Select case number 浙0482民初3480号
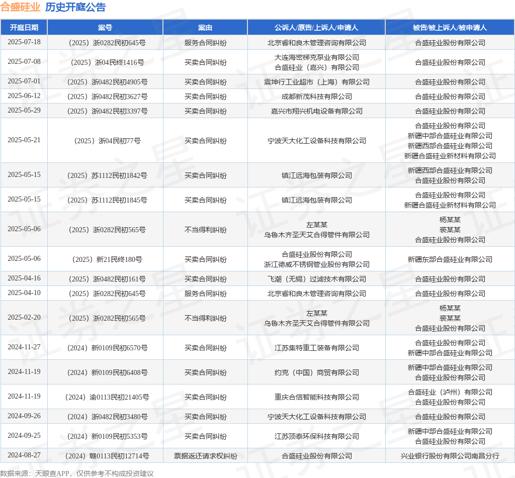The width and height of the screenshot is (515, 478). click(x=107, y=417)
